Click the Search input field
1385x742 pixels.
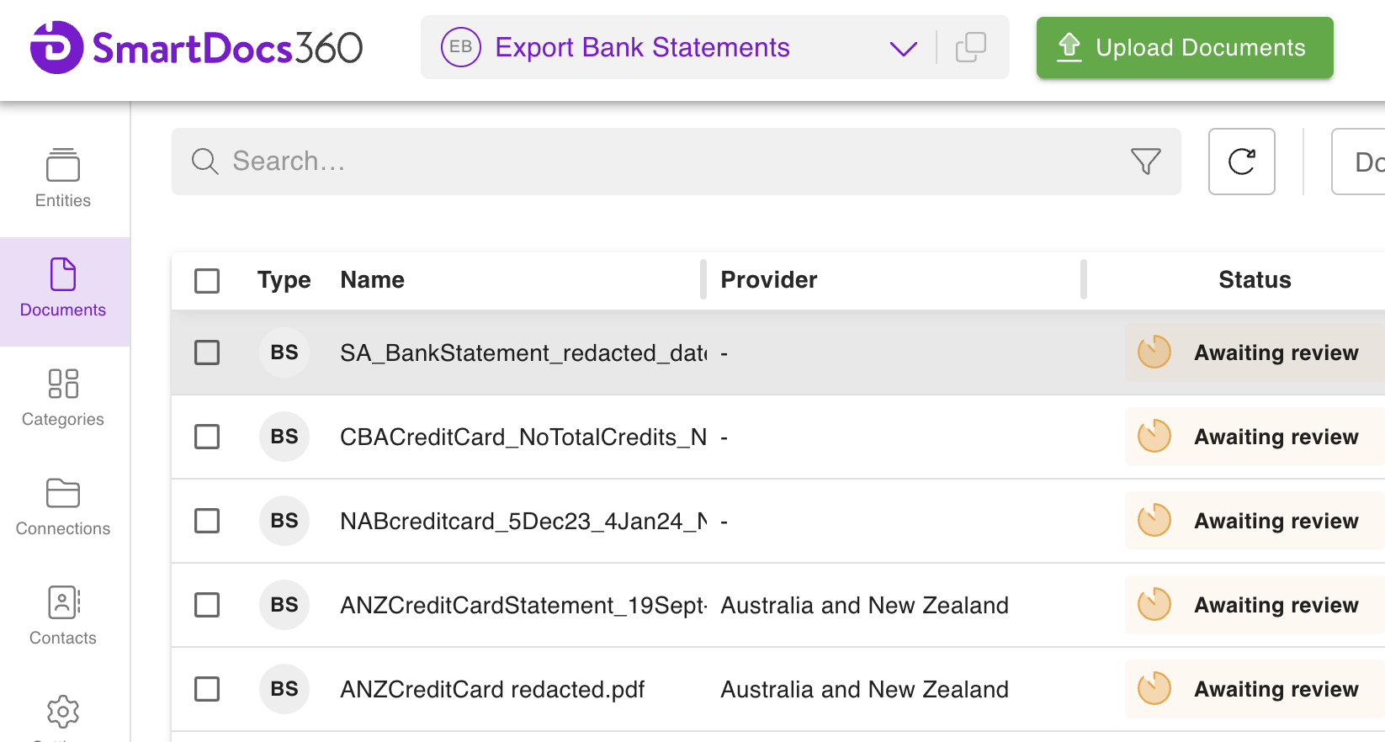[656, 162]
